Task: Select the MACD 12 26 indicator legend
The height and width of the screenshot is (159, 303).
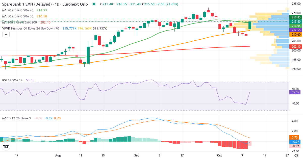Action: (16, 118)
